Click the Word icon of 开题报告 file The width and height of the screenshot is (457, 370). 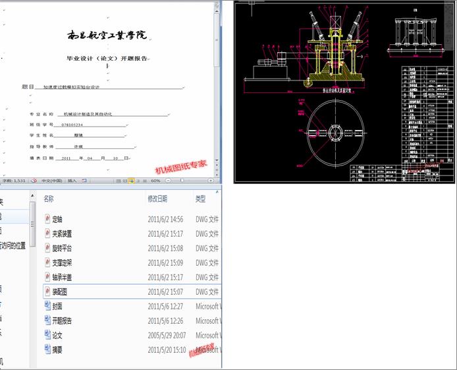click(x=47, y=320)
